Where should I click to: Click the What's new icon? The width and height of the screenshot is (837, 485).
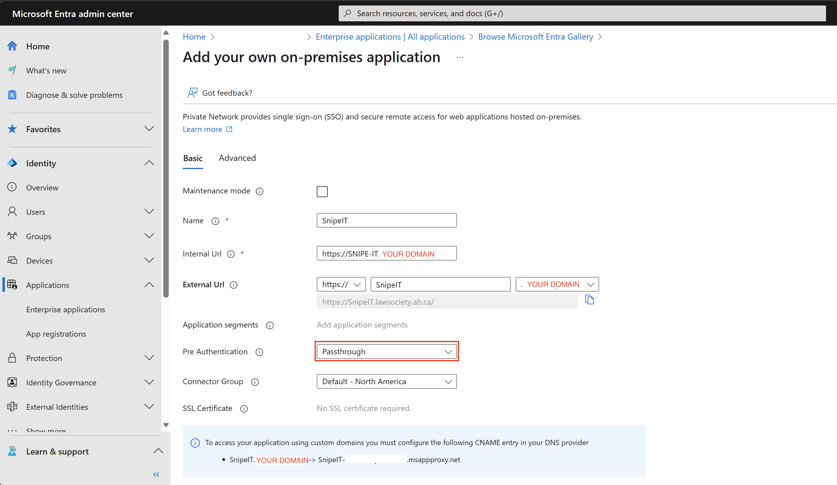tap(12, 70)
